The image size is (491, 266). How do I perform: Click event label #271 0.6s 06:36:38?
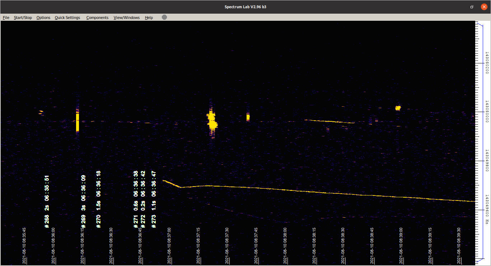click(x=136, y=199)
